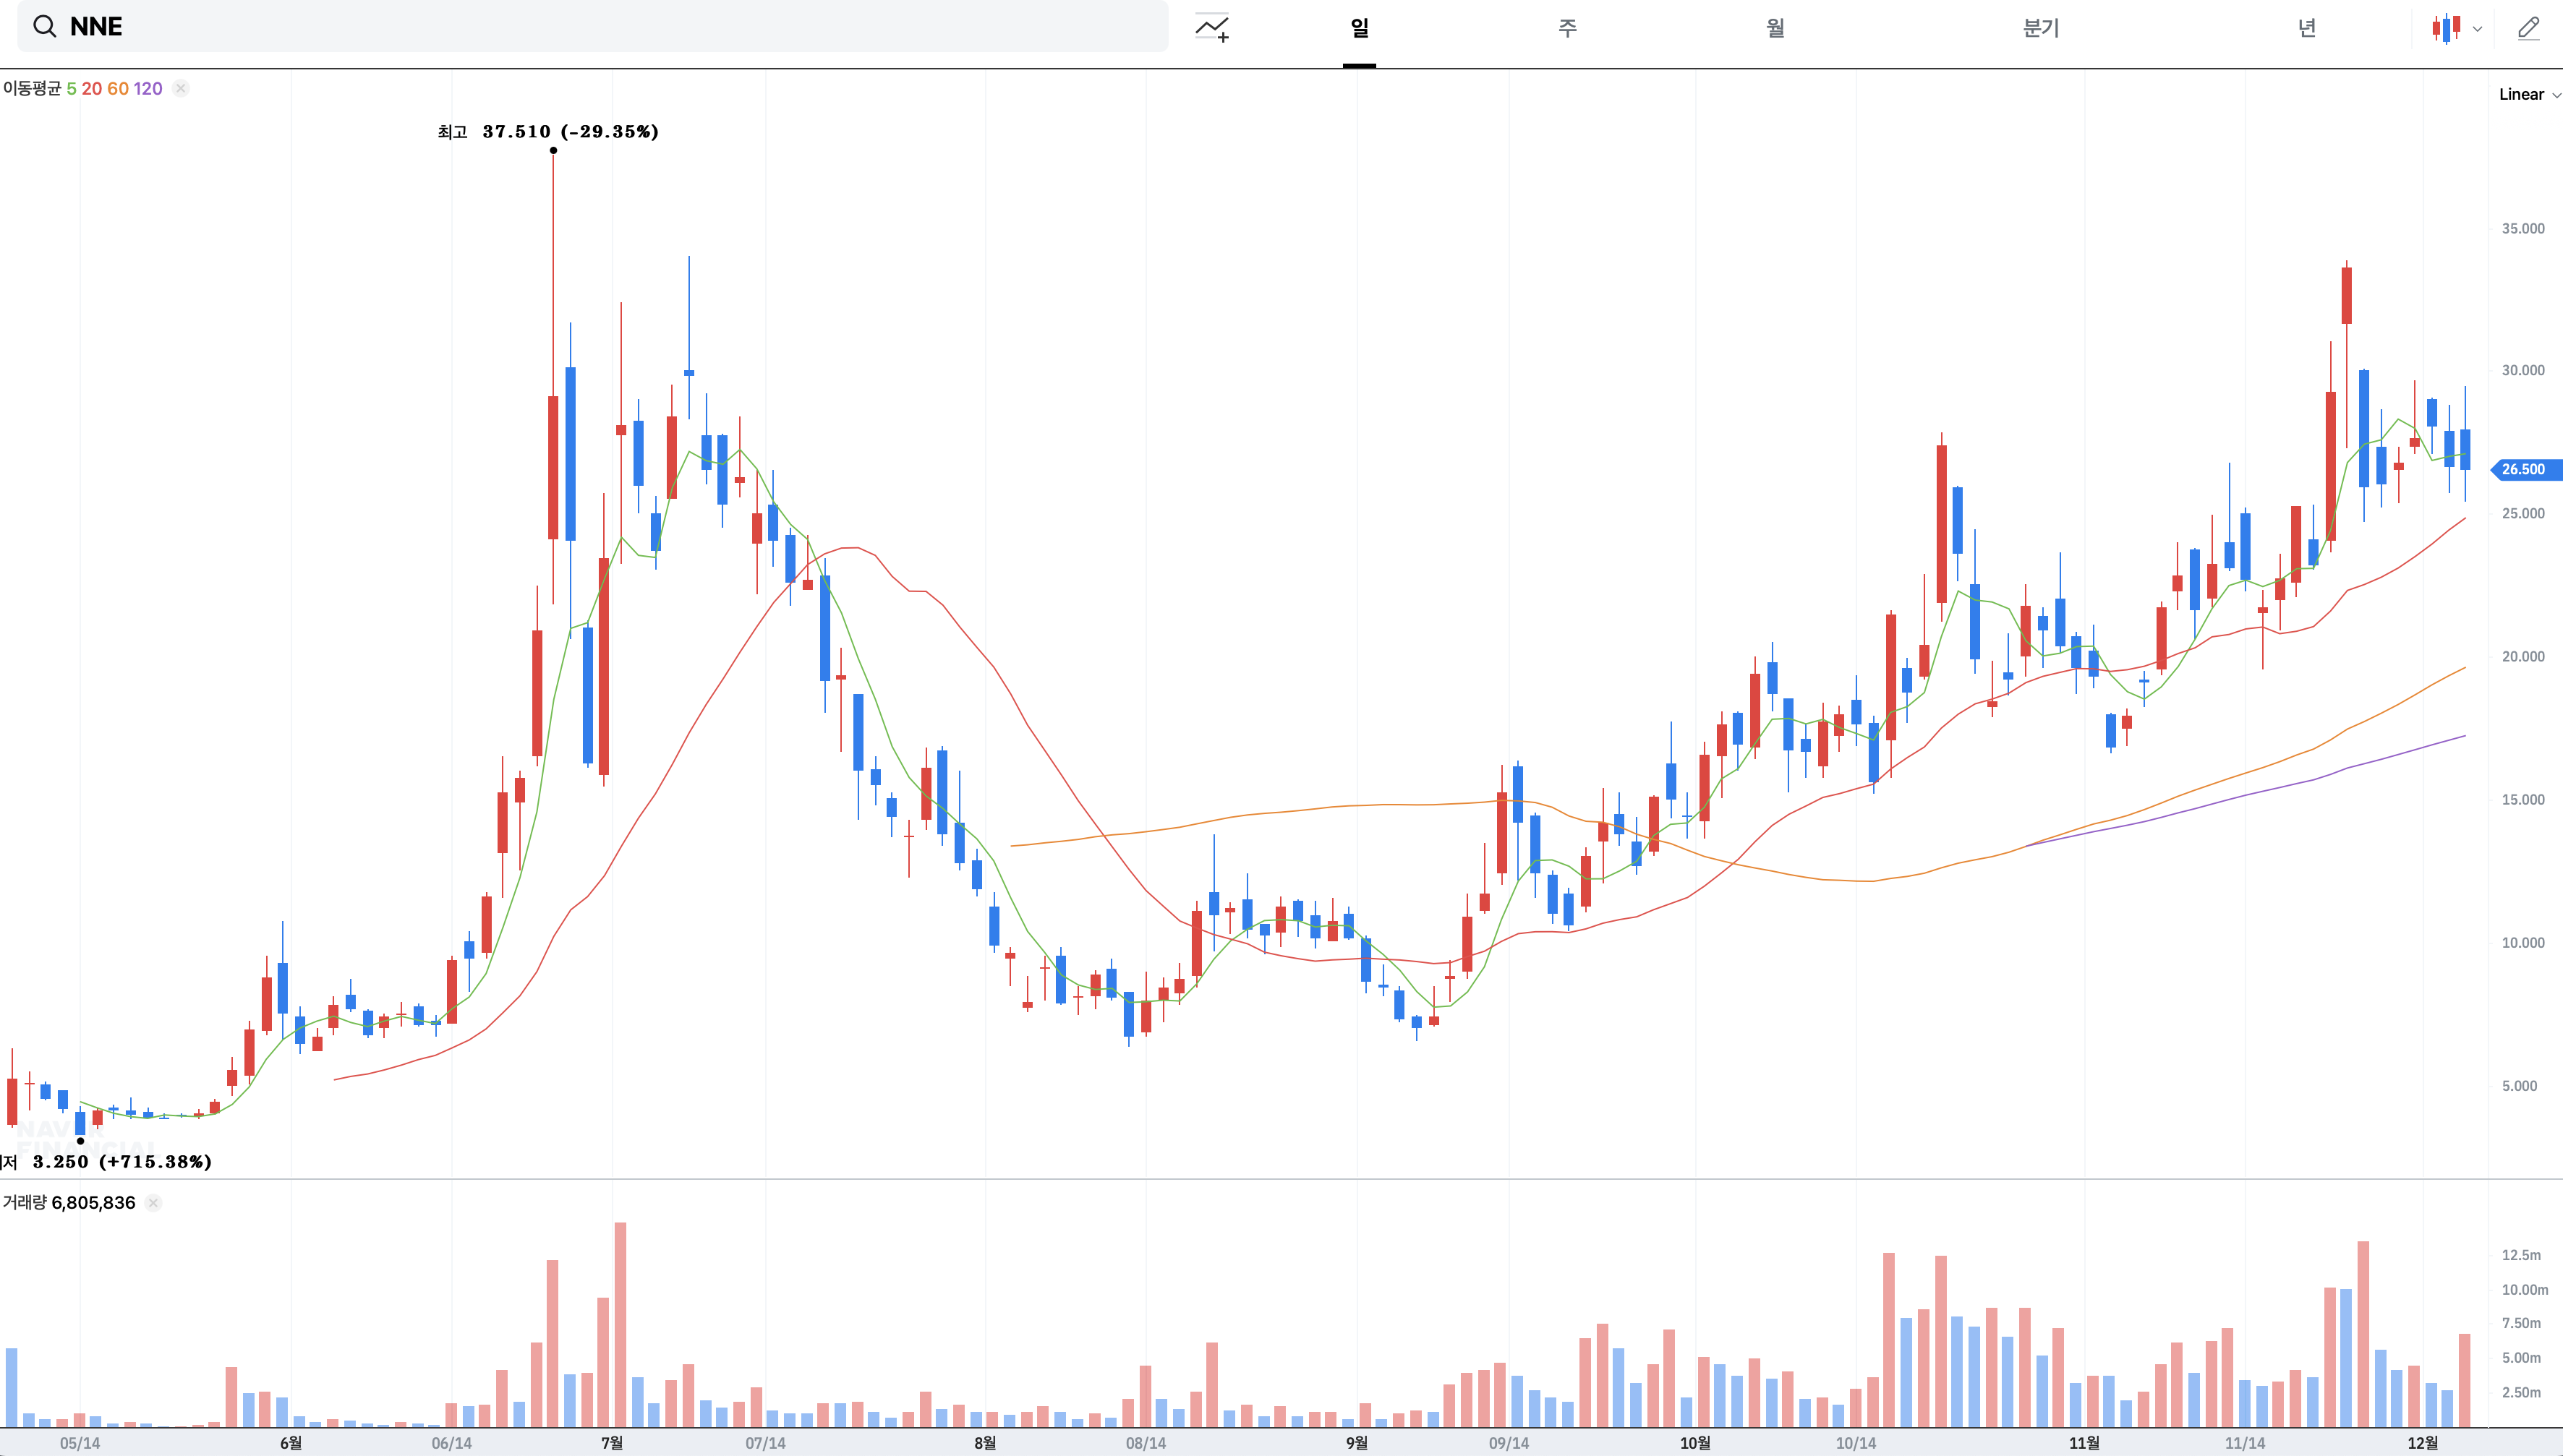This screenshot has height=1456, width=2563.
Task: Remove the volume indicator with X
Action: click(153, 1203)
